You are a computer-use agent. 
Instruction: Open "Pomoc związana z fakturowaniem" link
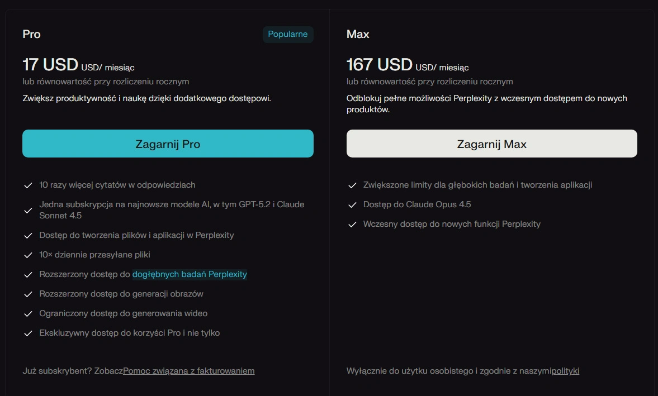[x=189, y=371]
